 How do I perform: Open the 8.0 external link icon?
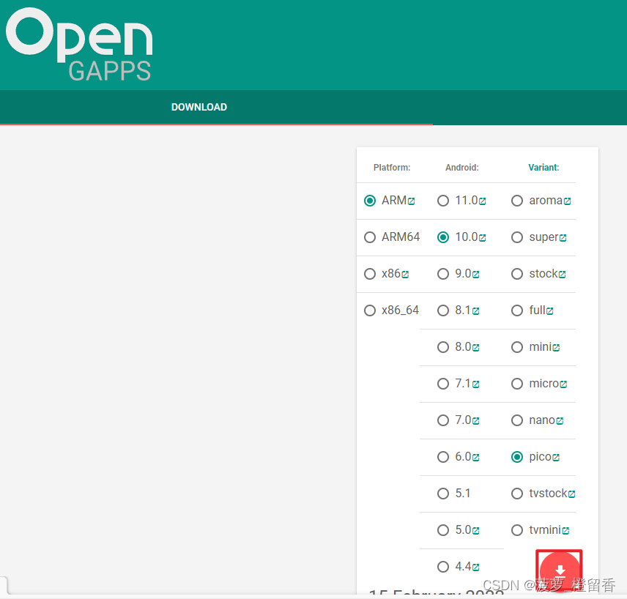coord(475,348)
